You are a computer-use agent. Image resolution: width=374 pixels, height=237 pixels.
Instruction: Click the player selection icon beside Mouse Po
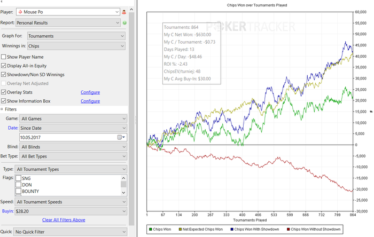(124, 11)
